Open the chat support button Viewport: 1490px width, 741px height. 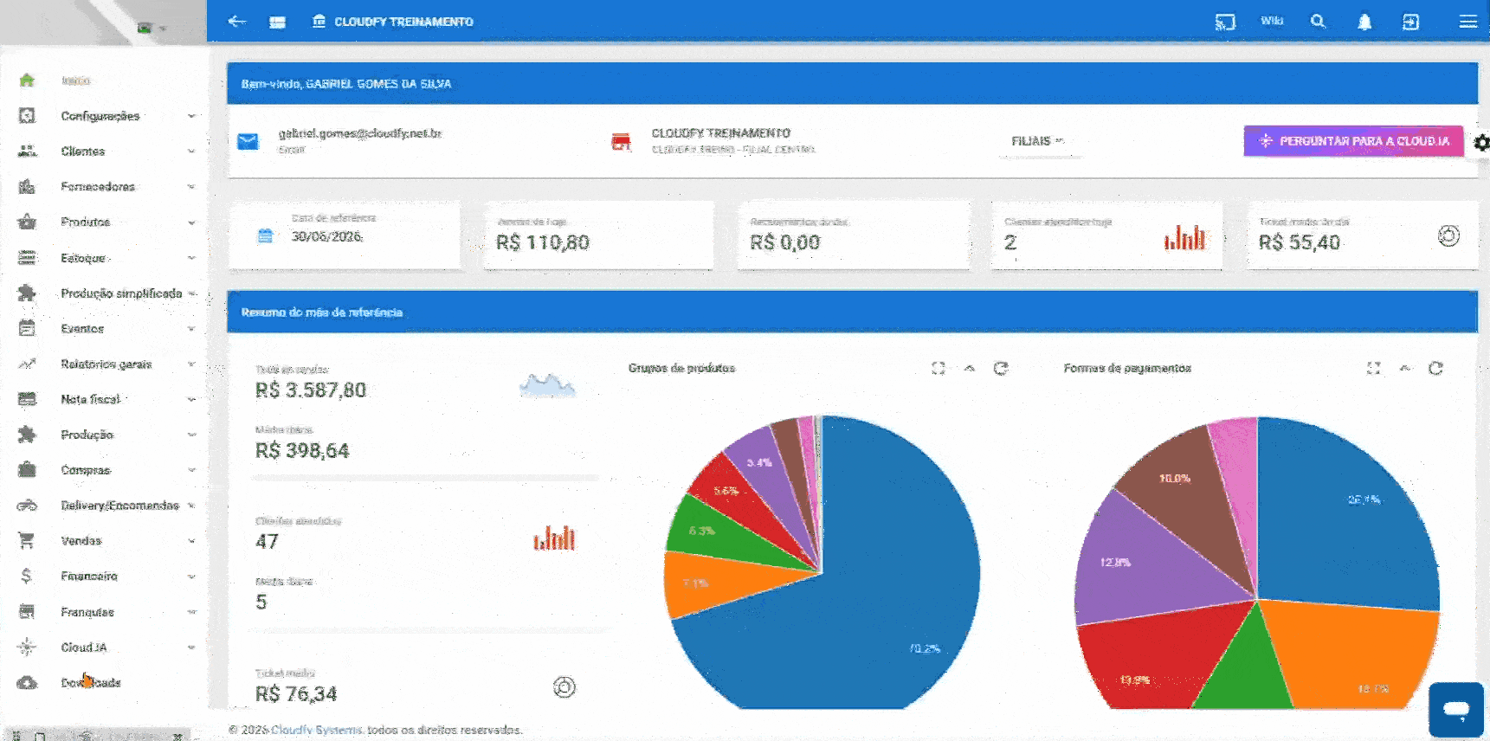point(1456,710)
